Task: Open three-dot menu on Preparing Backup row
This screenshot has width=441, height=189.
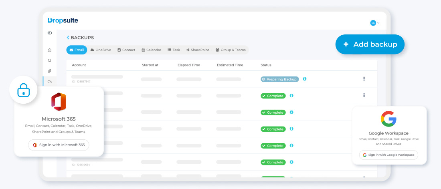Action: (364, 79)
